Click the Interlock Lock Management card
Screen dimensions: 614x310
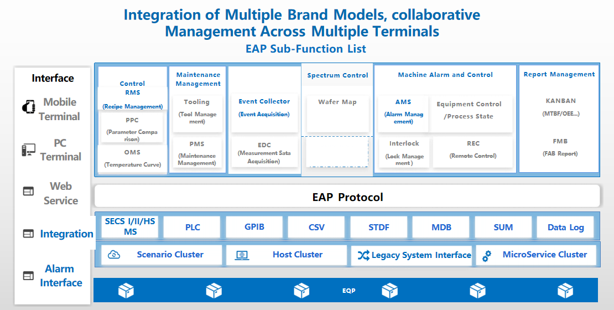404,152
